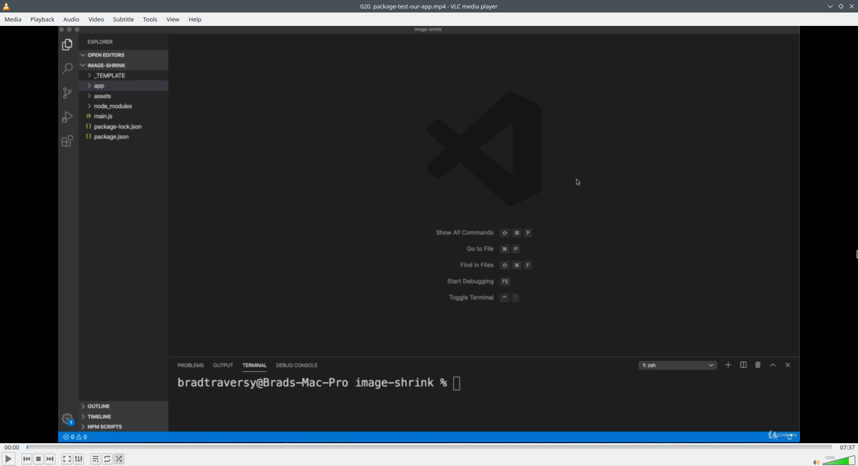Collapse the OPEN EDITORS section

(x=106, y=55)
